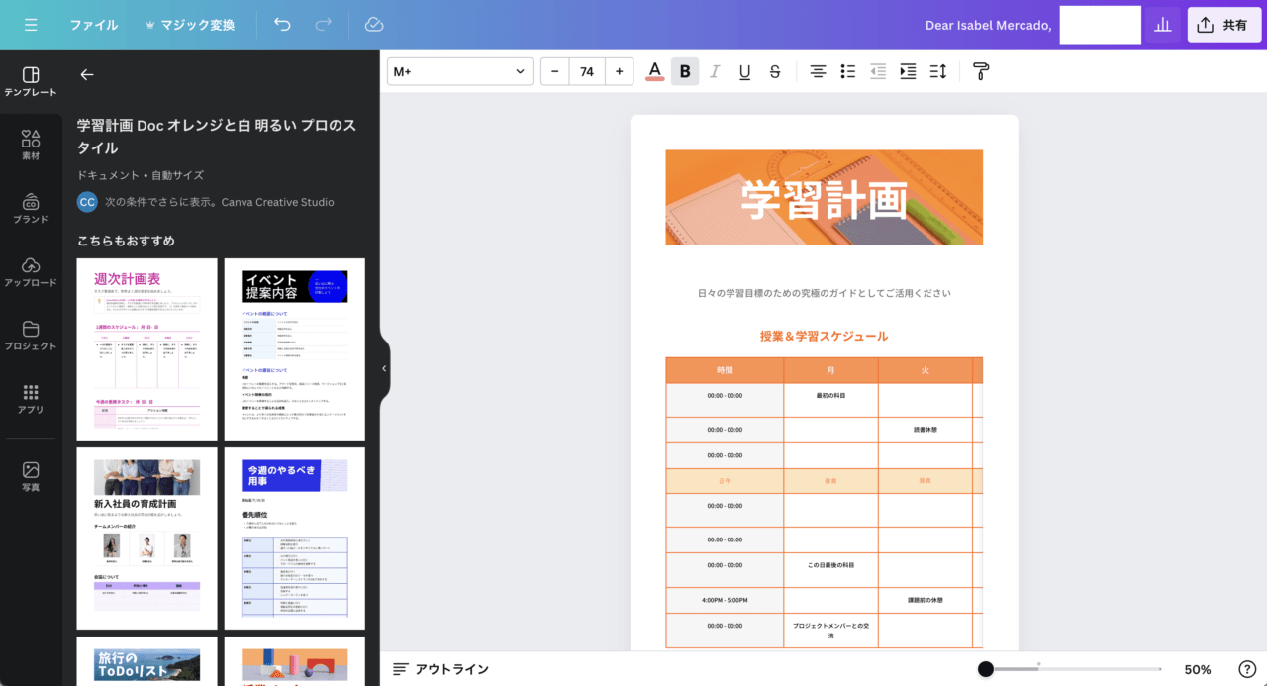The width and height of the screenshot is (1267, 686).
Task: Open the hamburger main menu
Action: click(x=31, y=25)
